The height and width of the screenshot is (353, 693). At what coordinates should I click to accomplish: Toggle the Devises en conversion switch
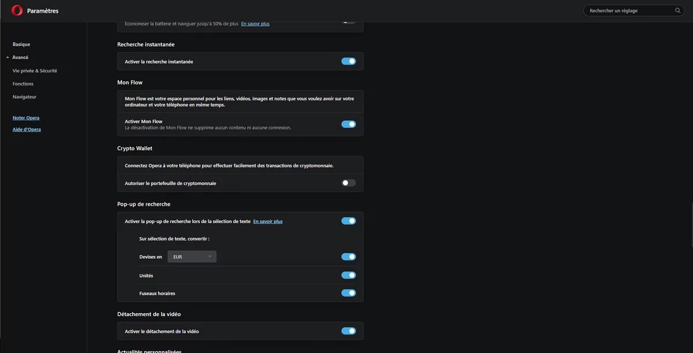click(x=349, y=257)
